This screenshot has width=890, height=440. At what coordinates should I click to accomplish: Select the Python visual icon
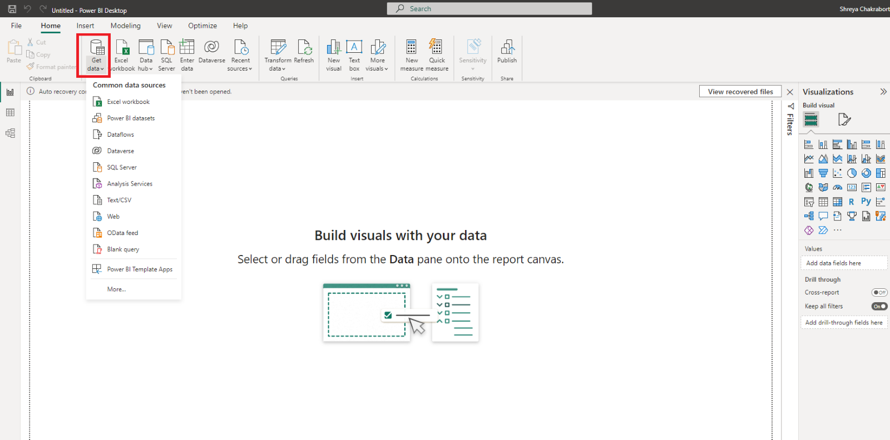point(866,202)
